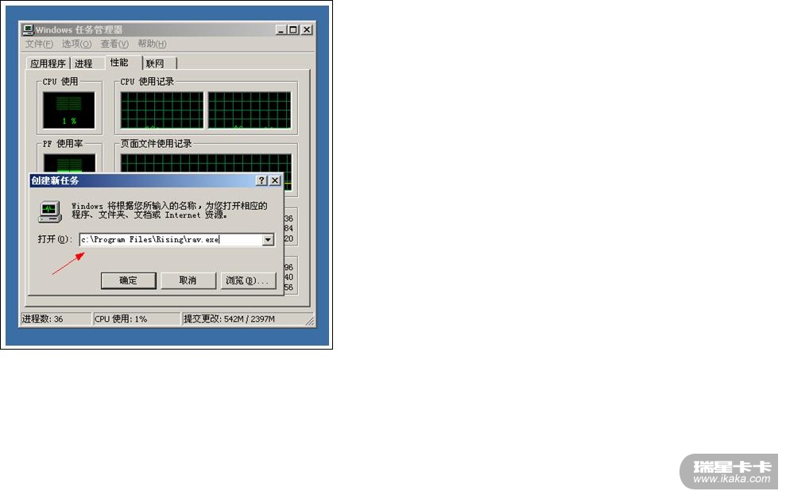This screenshot has height=495, width=786.
Task: Click the 页面文件使用记录 graph
Action: 206,164
